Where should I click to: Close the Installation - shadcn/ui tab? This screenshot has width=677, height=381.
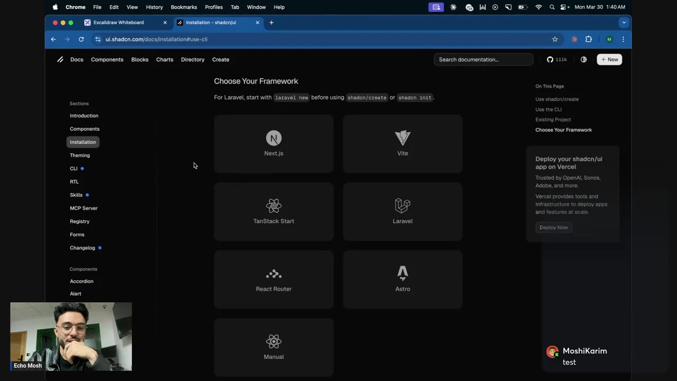(258, 22)
